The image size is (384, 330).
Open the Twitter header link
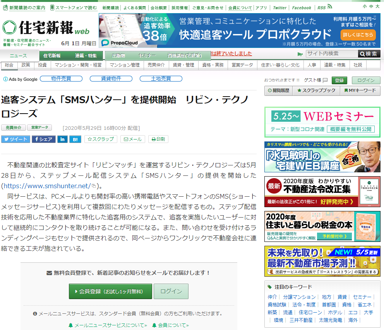[x=279, y=8]
